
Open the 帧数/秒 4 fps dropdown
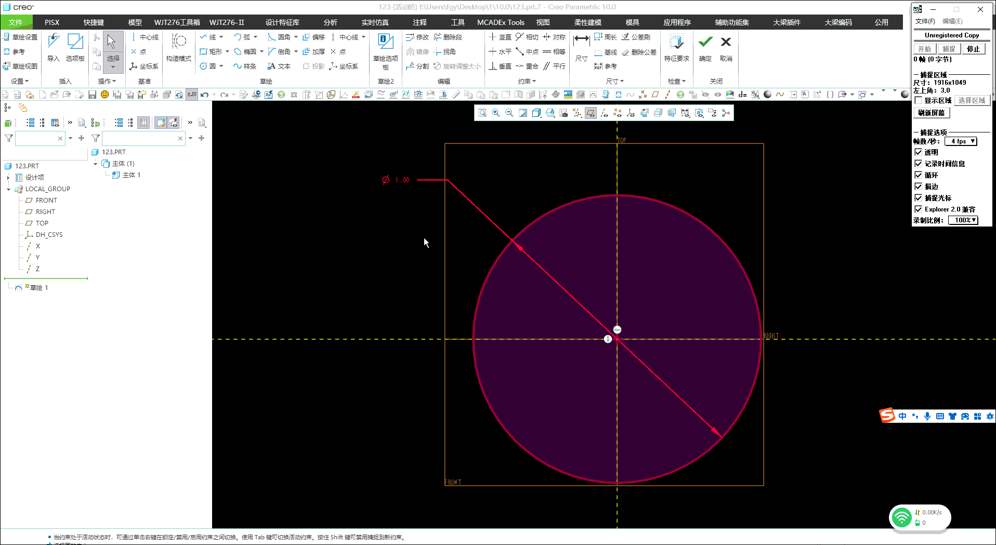(961, 141)
